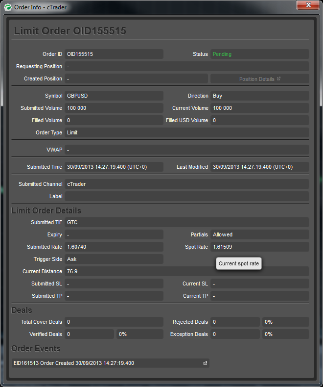Open the EID161513 order event details icon

click(205, 363)
